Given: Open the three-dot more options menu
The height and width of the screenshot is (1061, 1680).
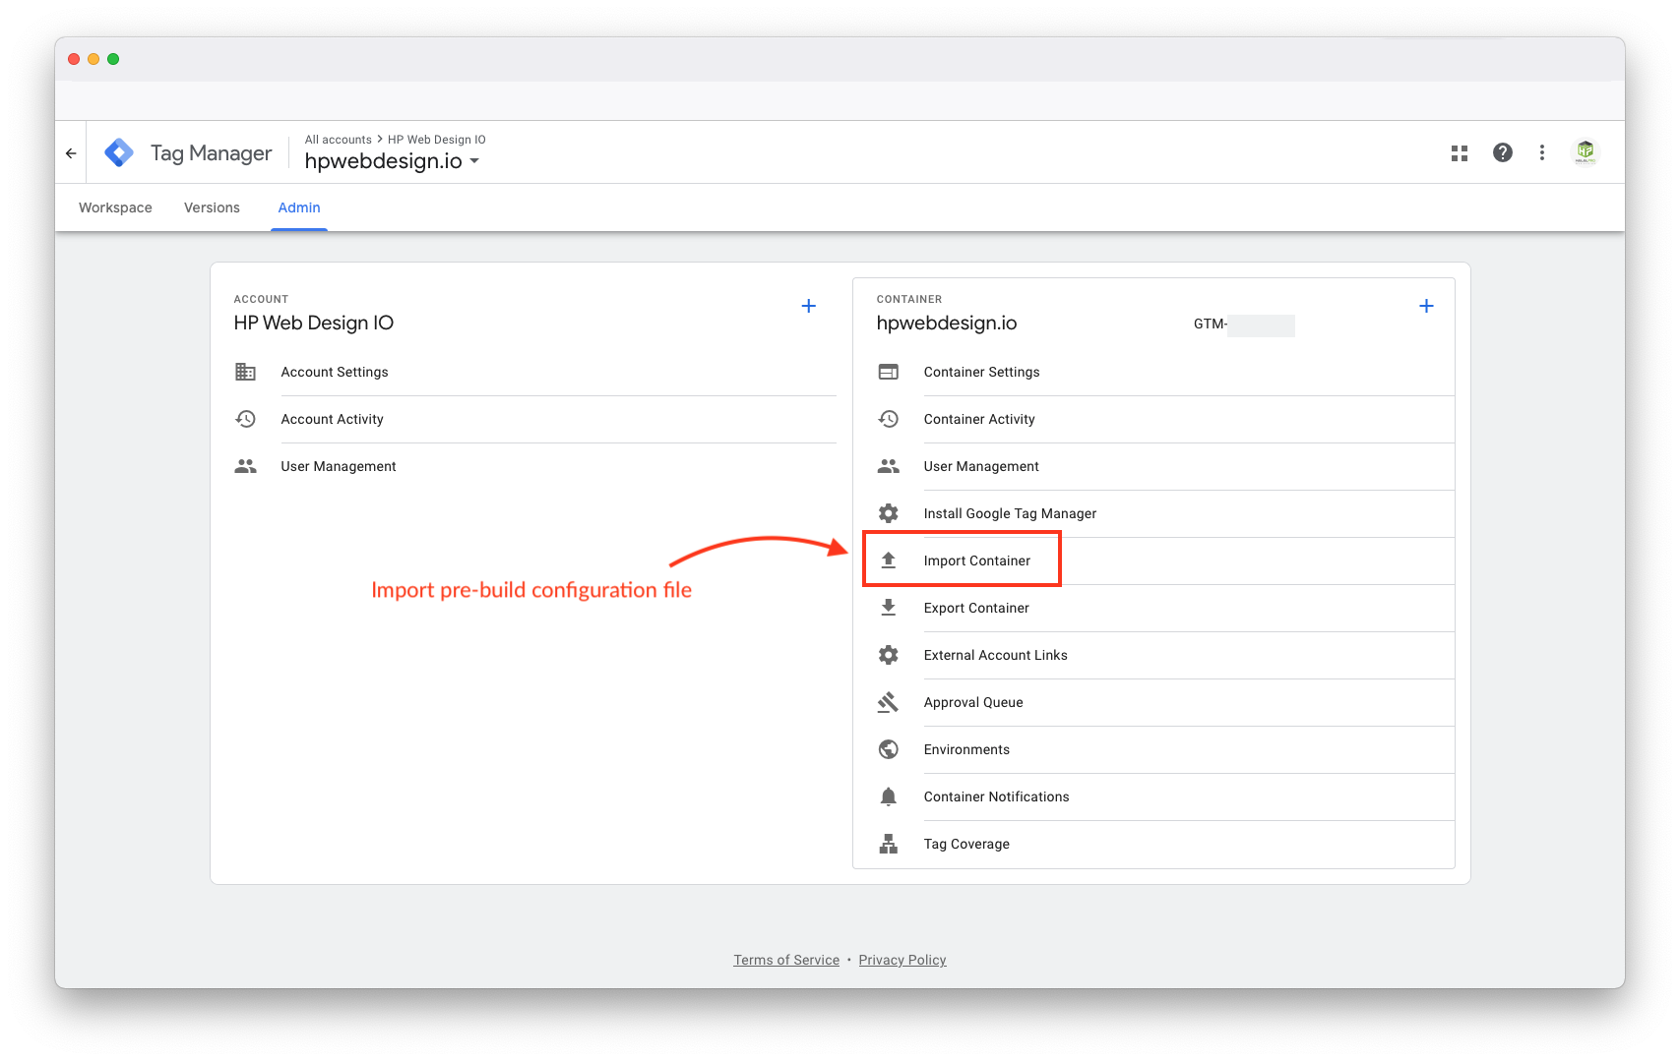Looking at the screenshot, I should (x=1542, y=152).
